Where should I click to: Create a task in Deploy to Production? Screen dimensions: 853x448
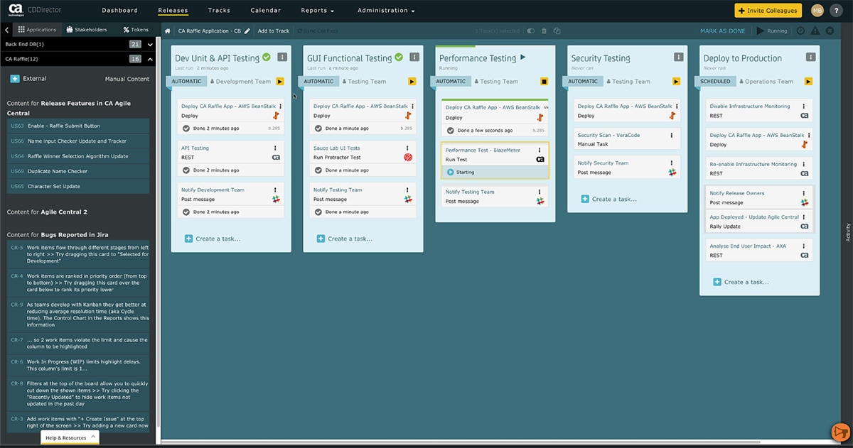pos(741,283)
